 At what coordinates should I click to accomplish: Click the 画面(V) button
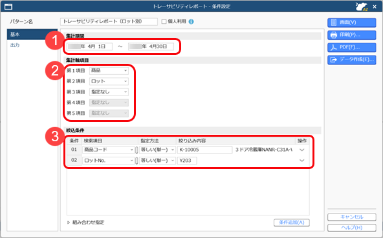click(352, 23)
